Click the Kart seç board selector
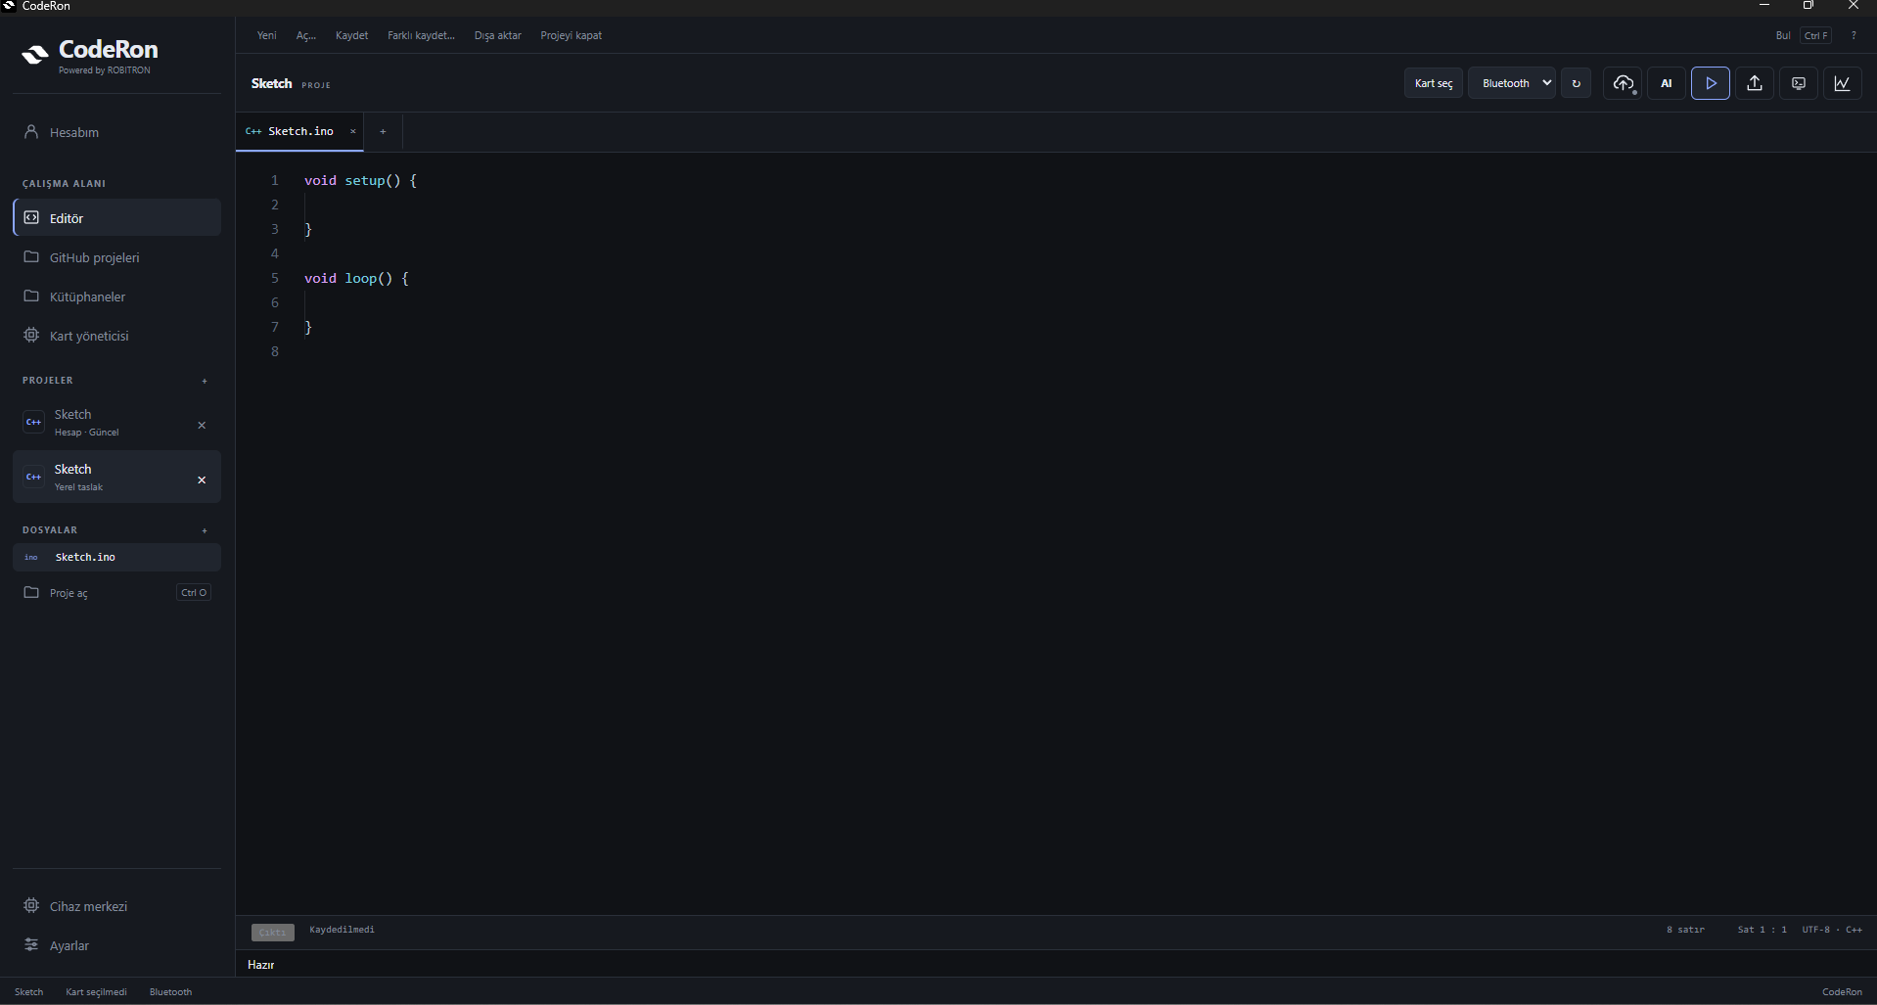The width and height of the screenshot is (1877, 1005). pyautogui.click(x=1434, y=83)
